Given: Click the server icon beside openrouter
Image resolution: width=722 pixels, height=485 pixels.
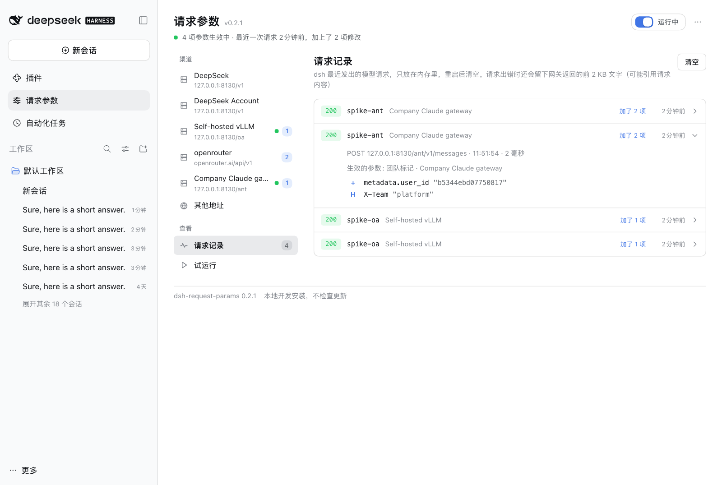Looking at the screenshot, I should [x=184, y=157].
